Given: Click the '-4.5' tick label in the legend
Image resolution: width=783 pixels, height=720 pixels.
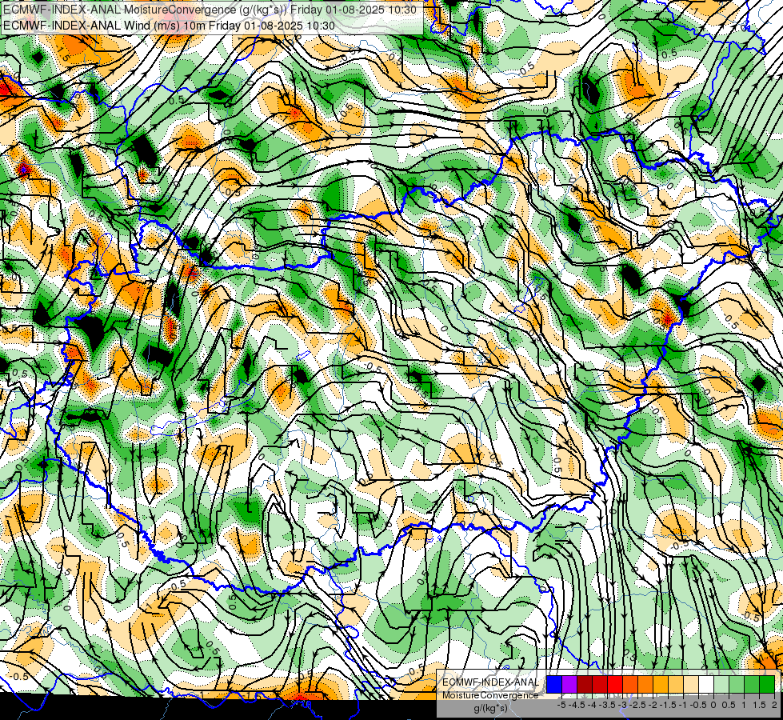Looking at the screenshot, I should click(x=577, y=705).
